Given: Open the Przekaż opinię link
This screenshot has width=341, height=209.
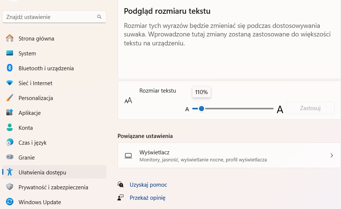Looking at the screenshot, I should [147, 198].
